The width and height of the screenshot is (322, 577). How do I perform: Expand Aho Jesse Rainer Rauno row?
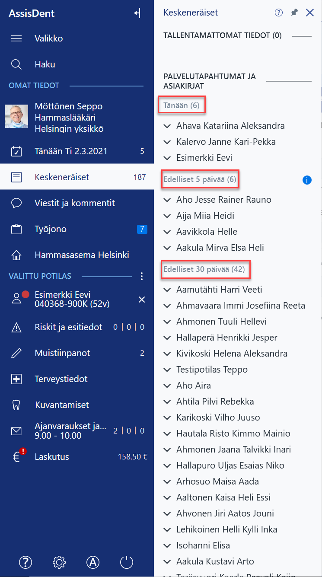coord(167,200)
